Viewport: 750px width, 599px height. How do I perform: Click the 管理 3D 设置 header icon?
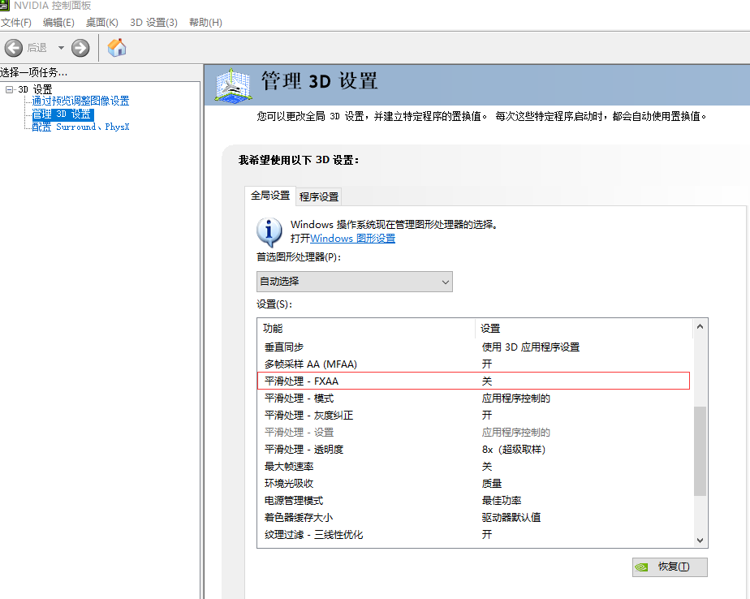pos(235,84)
